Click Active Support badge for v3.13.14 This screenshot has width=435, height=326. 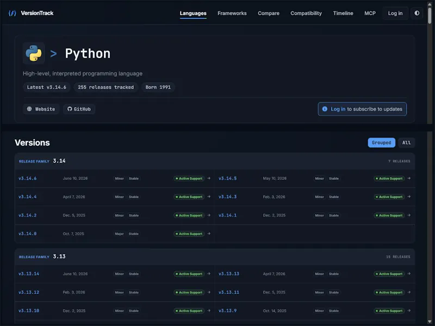coord(189,274)
